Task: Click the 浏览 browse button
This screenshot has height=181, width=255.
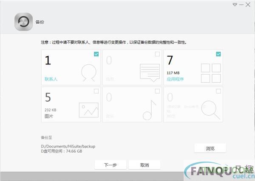Action: click(210, 148)
